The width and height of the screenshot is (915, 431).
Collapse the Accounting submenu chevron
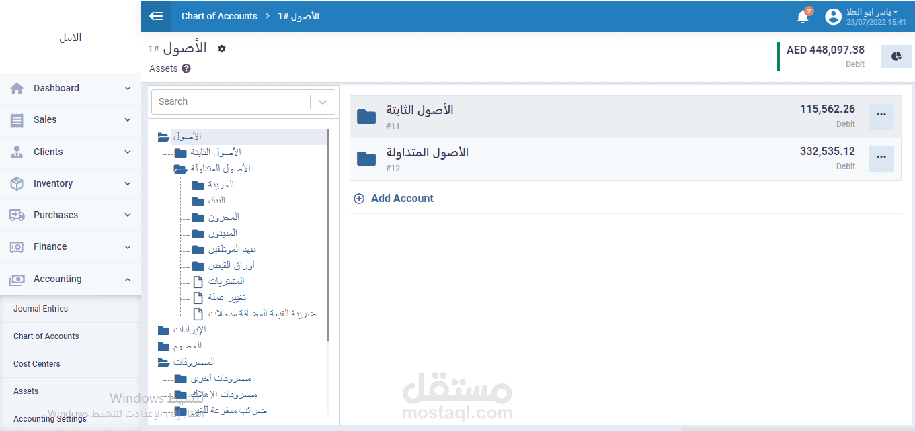click(127, 279)
